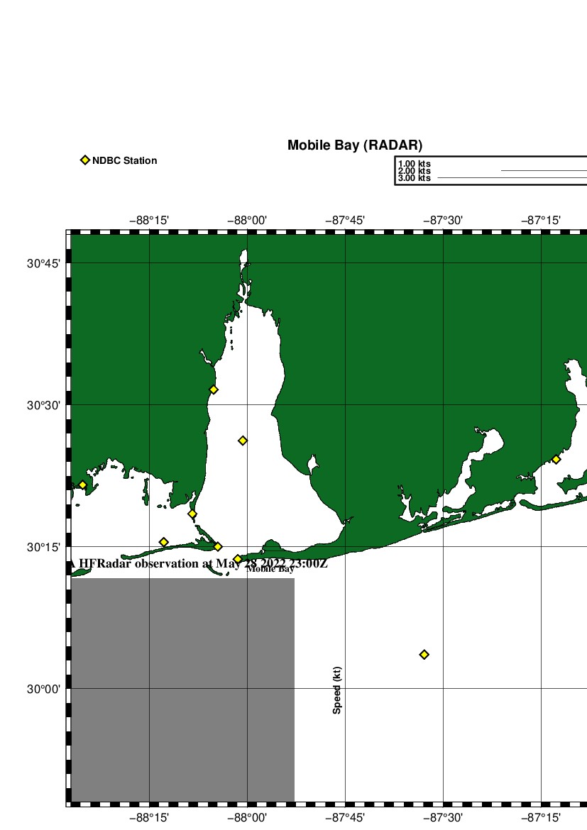Select the station diamond on Mobile Bay's western shore
The image size is (587, 830).
coord(213,389)
